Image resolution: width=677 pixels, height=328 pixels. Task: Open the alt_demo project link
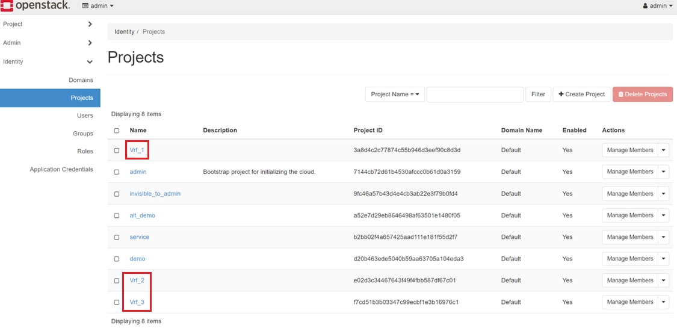[142, 215]
